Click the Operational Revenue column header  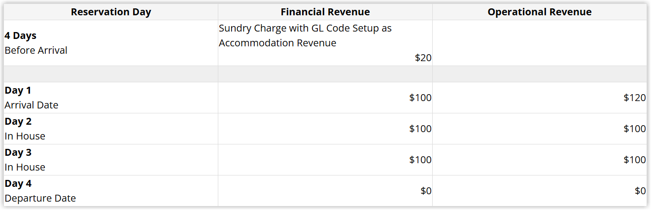click(540, 12)
